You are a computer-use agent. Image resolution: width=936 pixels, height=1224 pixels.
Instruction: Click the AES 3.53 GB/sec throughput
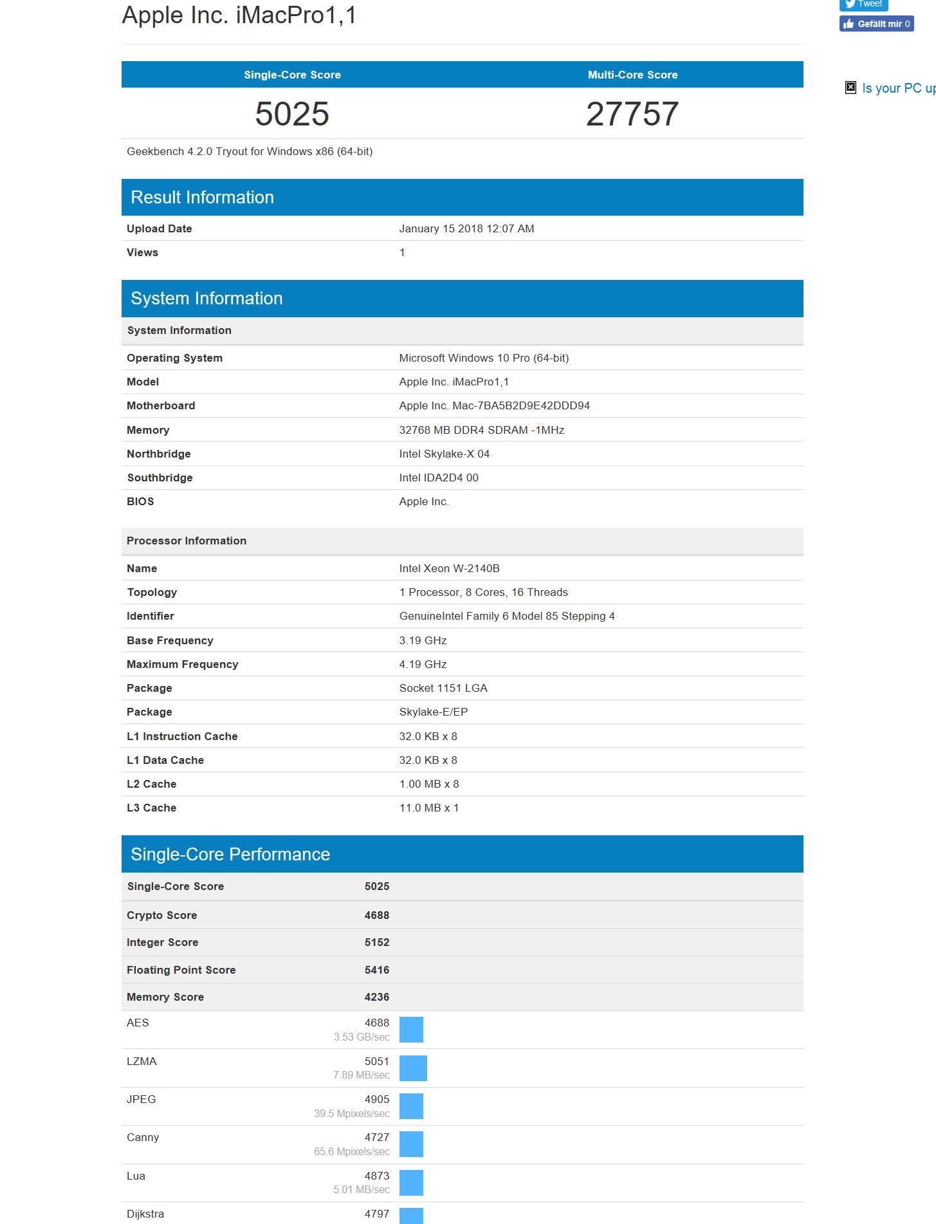point(362,1037)
